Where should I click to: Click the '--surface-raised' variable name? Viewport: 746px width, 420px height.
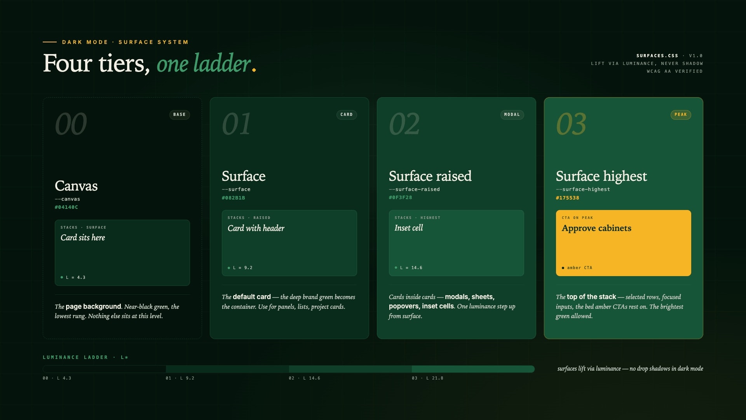[415, 189]
